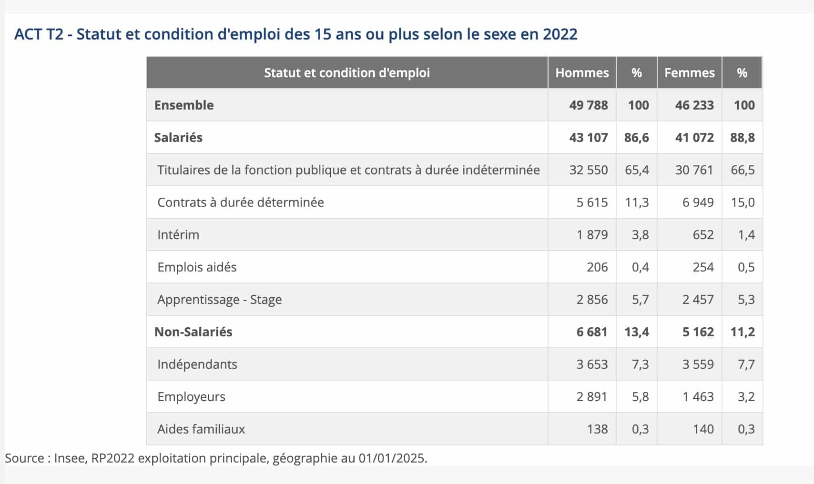This screenshot has width=814, height=484.
Task: Click the 46 233 Femmes total cell
Action: (x=694, y=105)
